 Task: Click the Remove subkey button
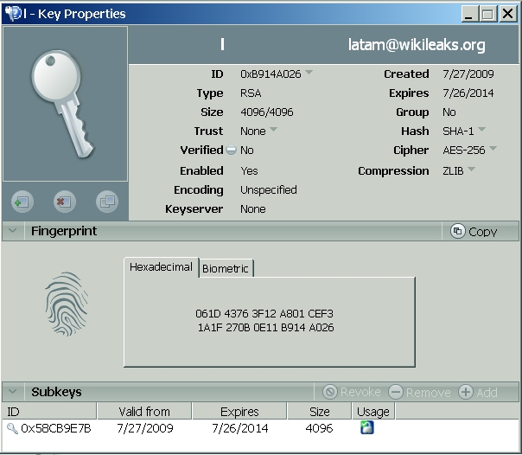(419, 392)
